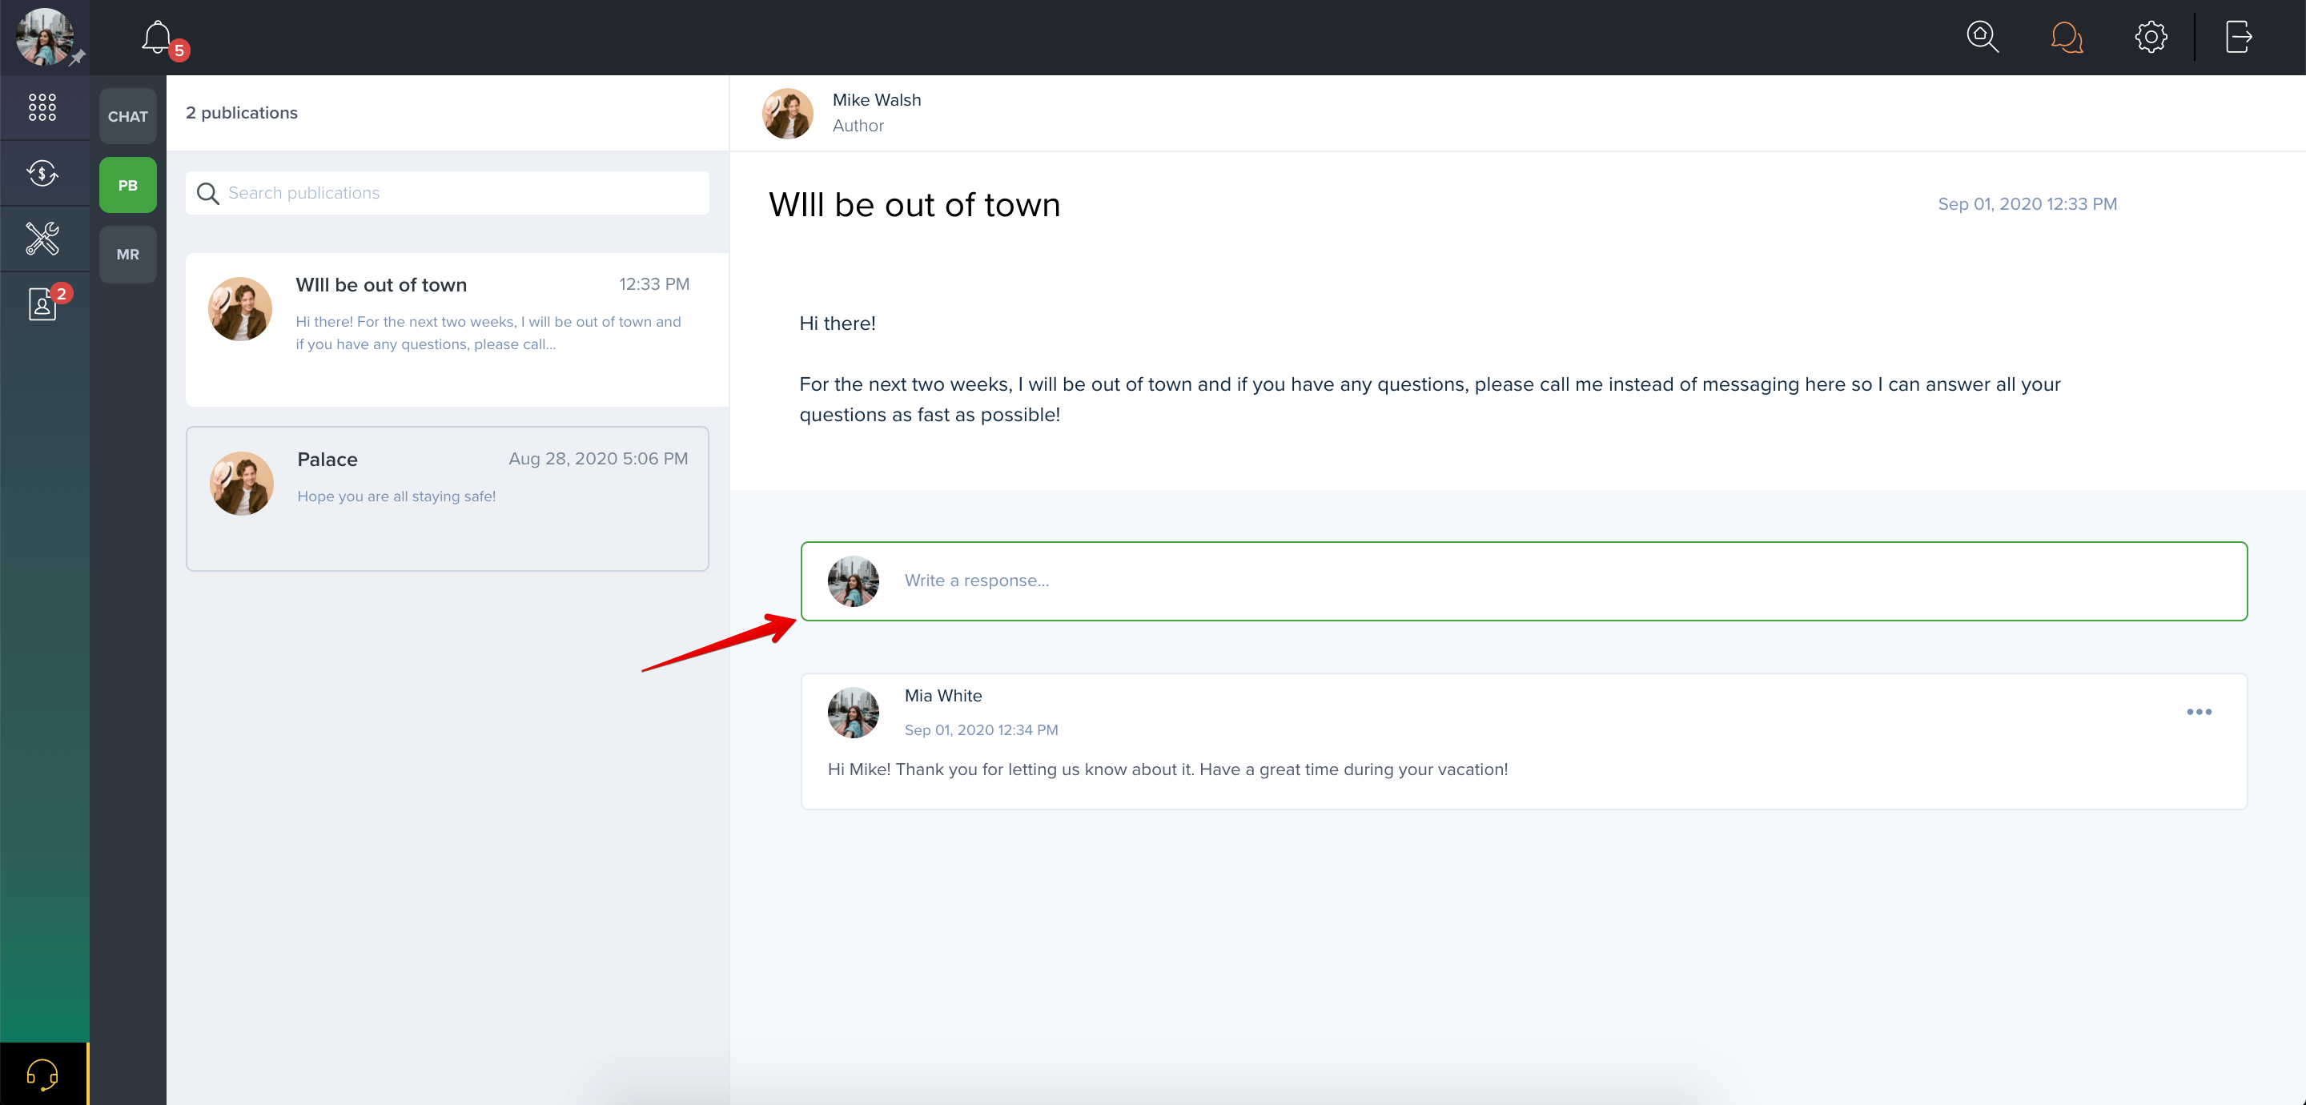Click the logout icon
The image size is (2306, 1105).
pyautogui.click(x=2238, y=37)
